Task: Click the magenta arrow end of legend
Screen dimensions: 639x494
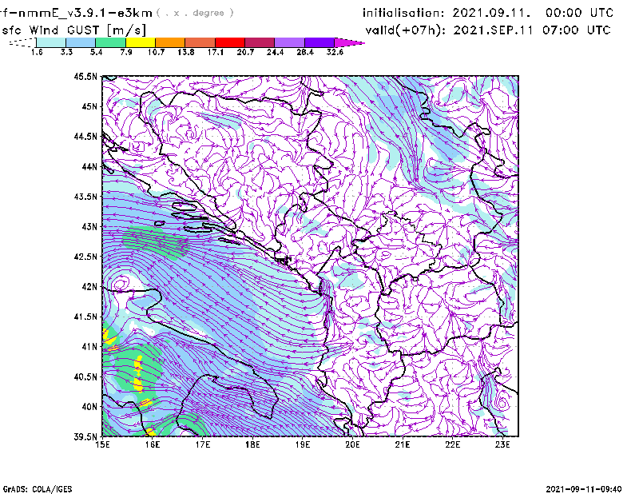Action: pos(349,42)
